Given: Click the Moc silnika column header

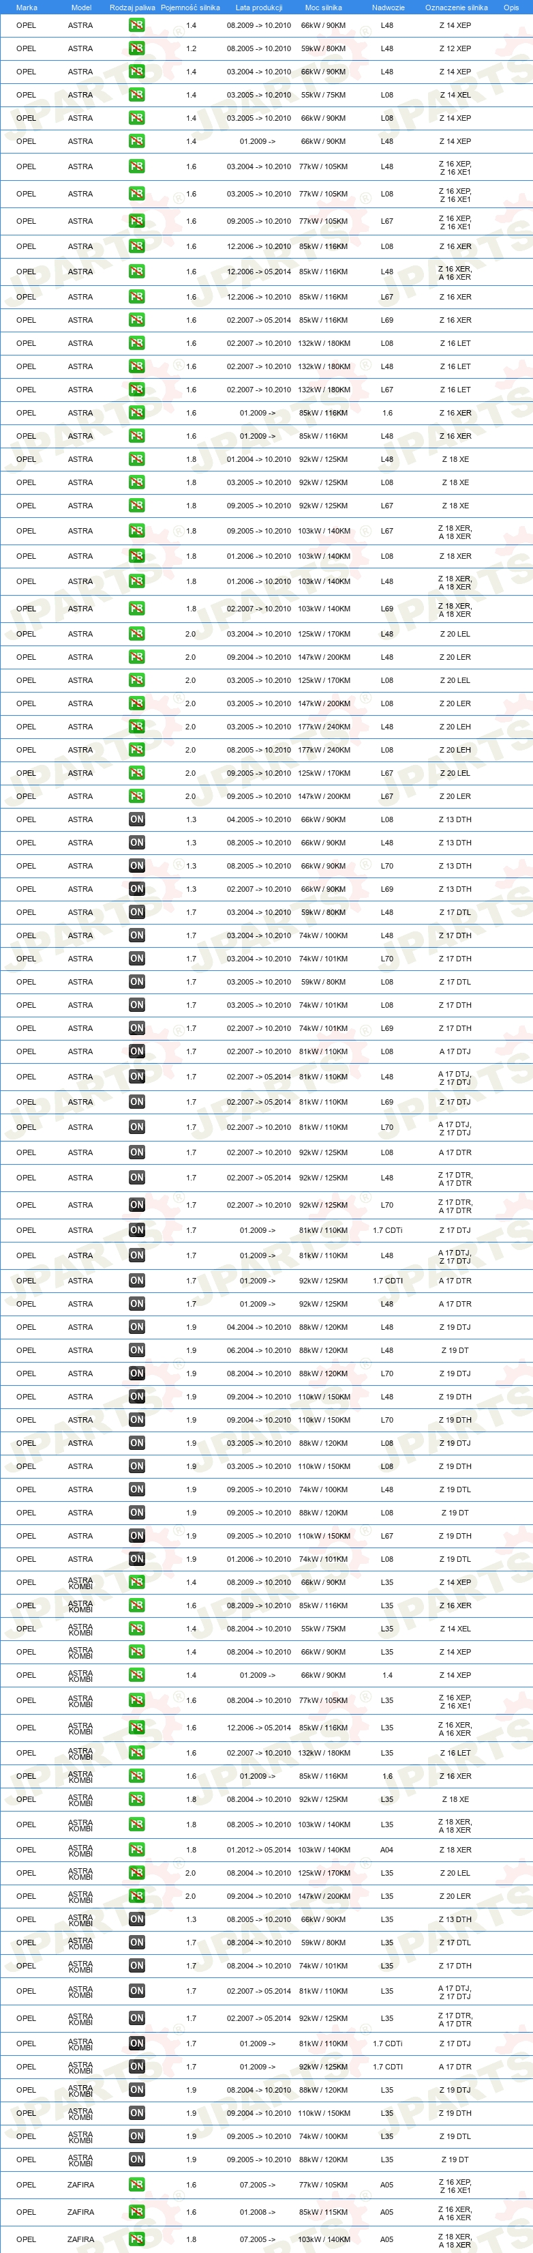Looking at the screenshot, I should pos(323,8).
